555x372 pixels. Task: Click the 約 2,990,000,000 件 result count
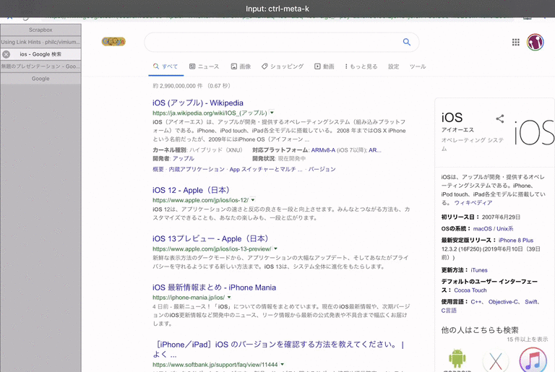pyautogui.click(x=178, y=86)
